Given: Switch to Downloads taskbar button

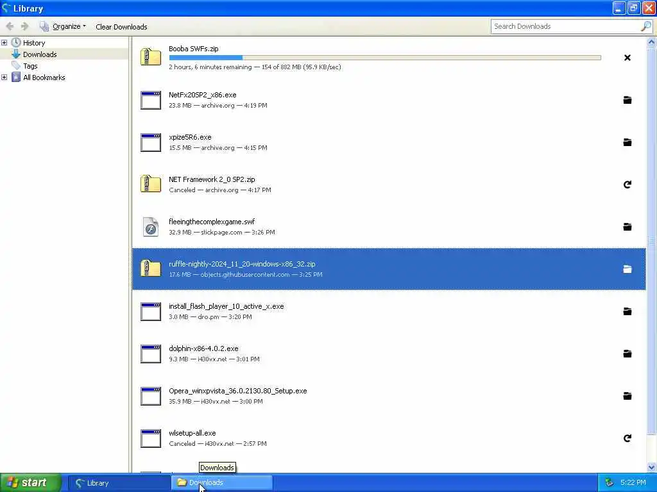Looking at the screenshot, I should pos(221,483).
